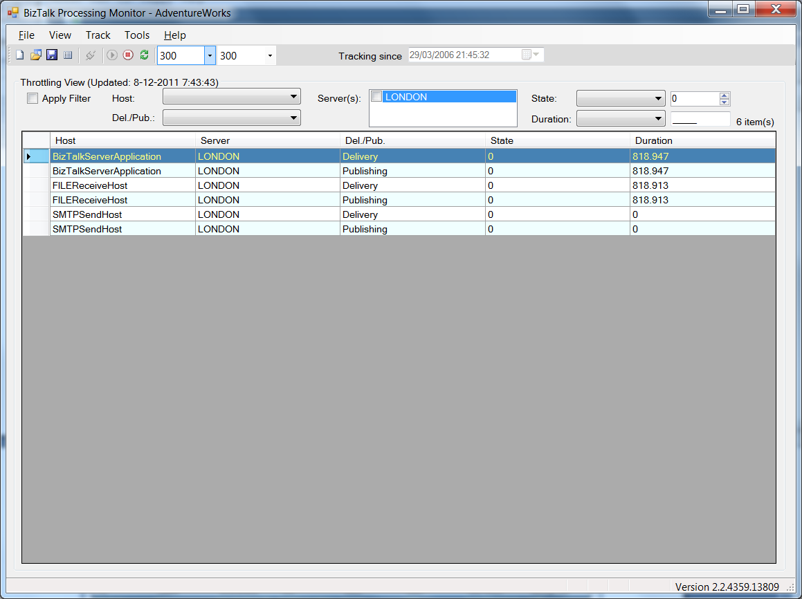
Task: Click the red Stop toolbar icon
Action: [x=128, y=55]
